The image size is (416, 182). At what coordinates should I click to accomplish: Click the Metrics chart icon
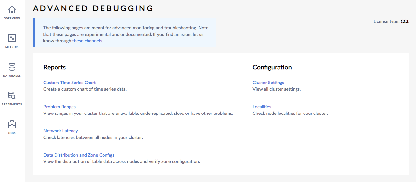(12, 38)
